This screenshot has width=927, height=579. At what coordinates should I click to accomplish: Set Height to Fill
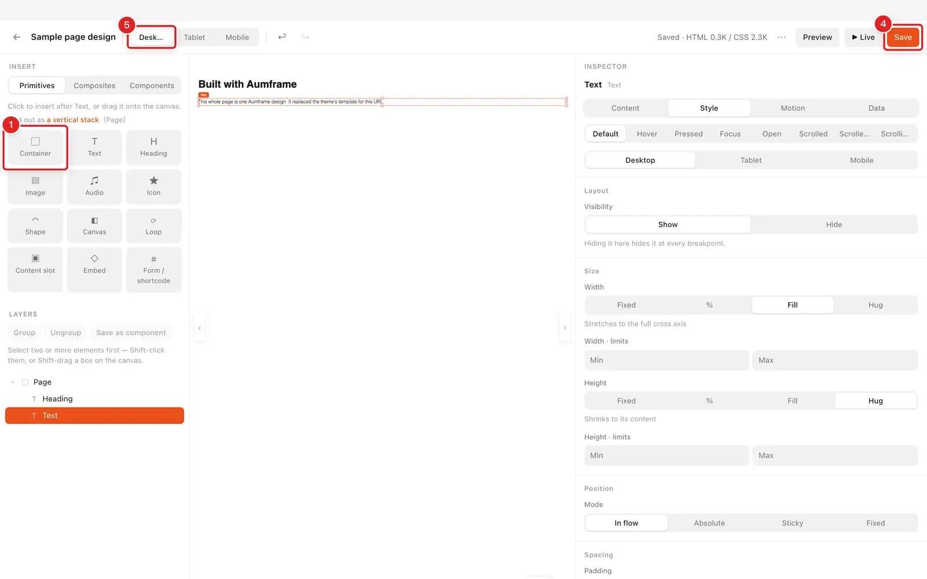point(793,401)
